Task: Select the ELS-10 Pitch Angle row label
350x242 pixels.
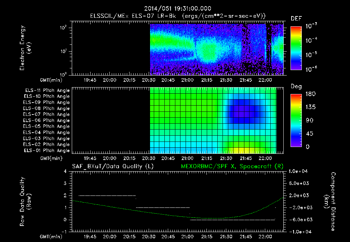Action: pyautogui.click(x=47, y=96)
